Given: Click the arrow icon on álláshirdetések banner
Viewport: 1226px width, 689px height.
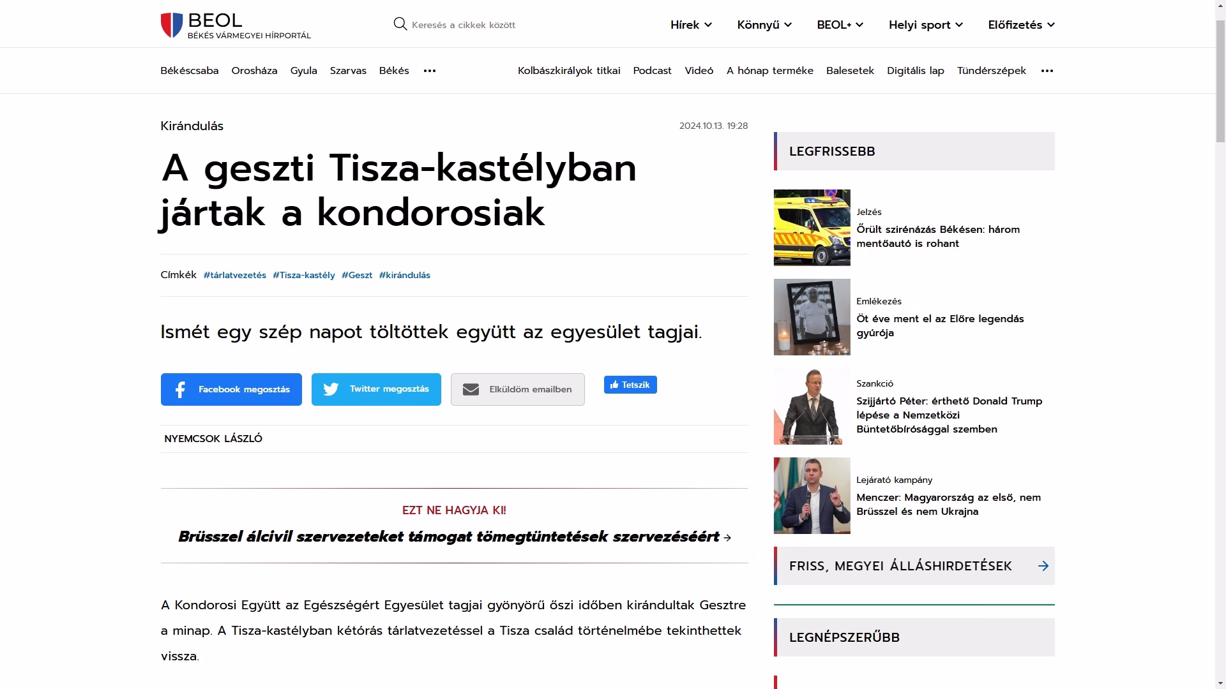Looking at the screenshot, I should pyautogui.click(x=1043, y=566).
